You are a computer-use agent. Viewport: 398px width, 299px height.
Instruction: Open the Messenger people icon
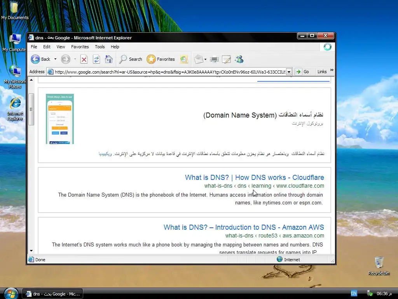pyautogui.click(x=239, y=59)
